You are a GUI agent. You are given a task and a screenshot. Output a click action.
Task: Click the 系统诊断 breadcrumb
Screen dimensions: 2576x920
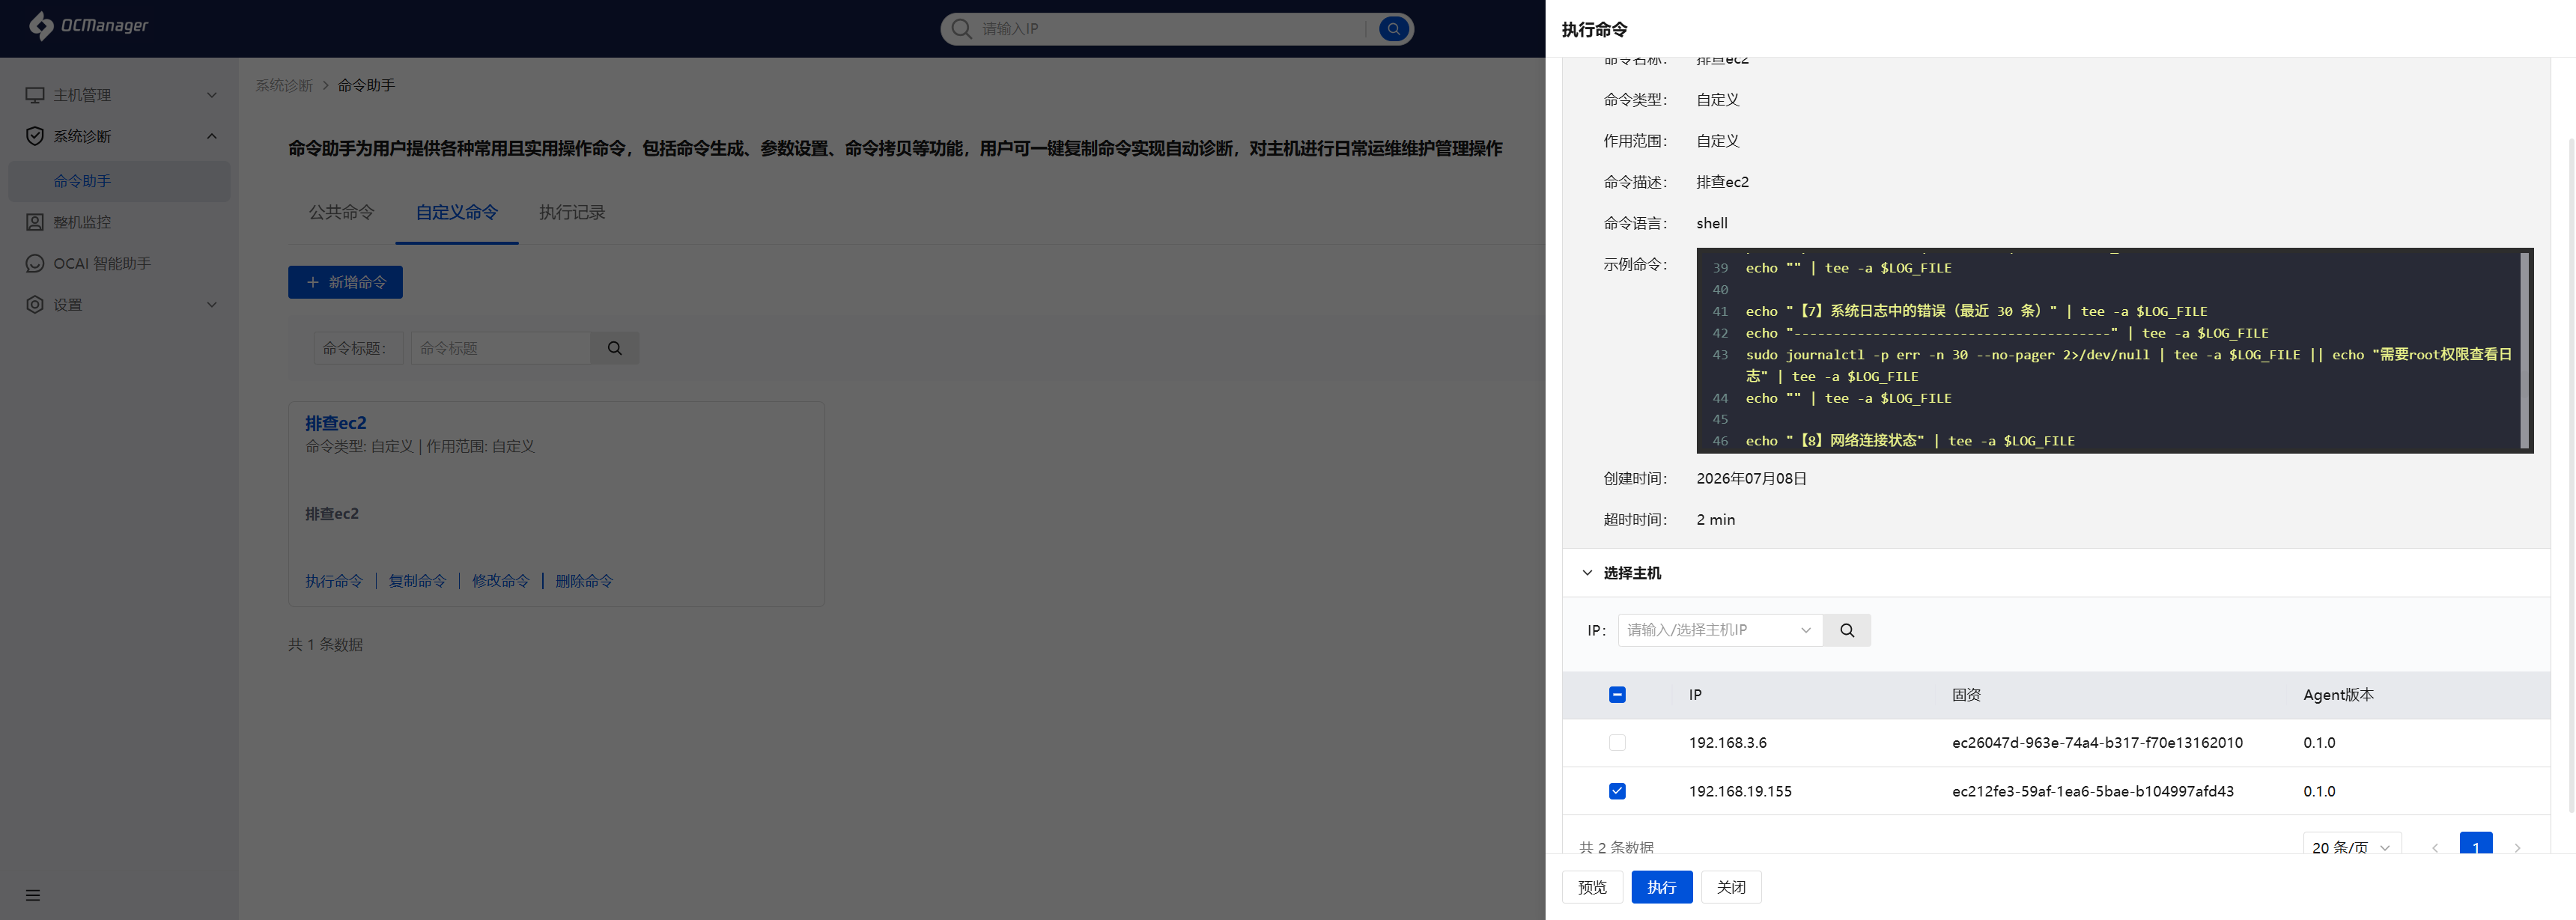pyautogui.click(x=284, y=86)
